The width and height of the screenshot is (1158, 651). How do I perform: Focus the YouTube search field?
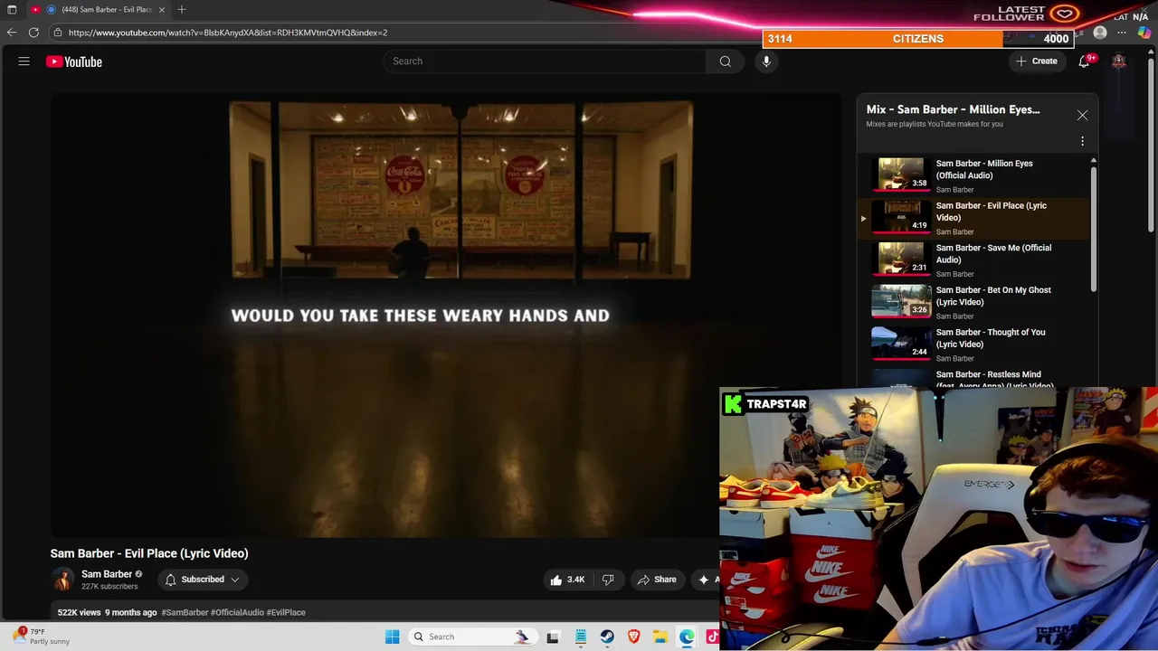pos(546,61)
